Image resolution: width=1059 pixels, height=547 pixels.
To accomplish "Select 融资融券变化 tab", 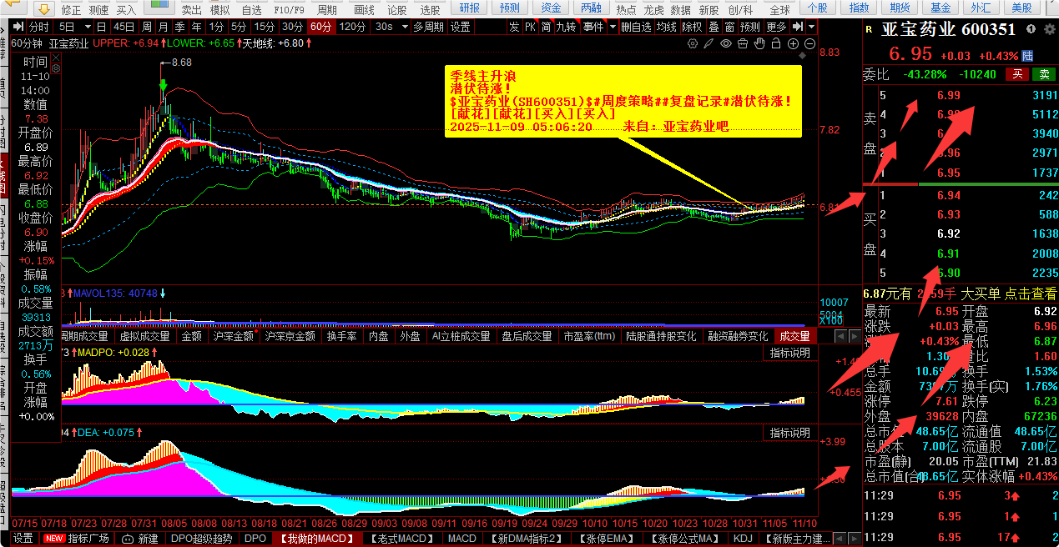I will click(x=738, y=336).
